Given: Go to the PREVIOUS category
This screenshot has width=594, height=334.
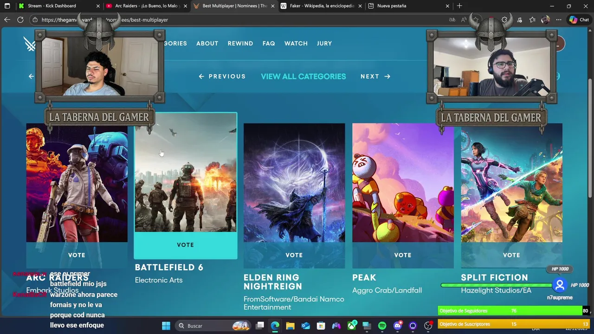Looking at the screenshot, I should point(222,77).
